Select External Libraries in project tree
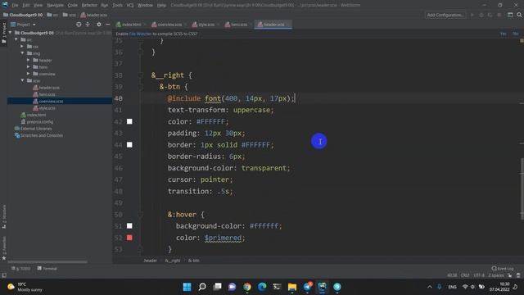This screenshot has height=295, width=524. pyautogui.click(x=33, y=129)
